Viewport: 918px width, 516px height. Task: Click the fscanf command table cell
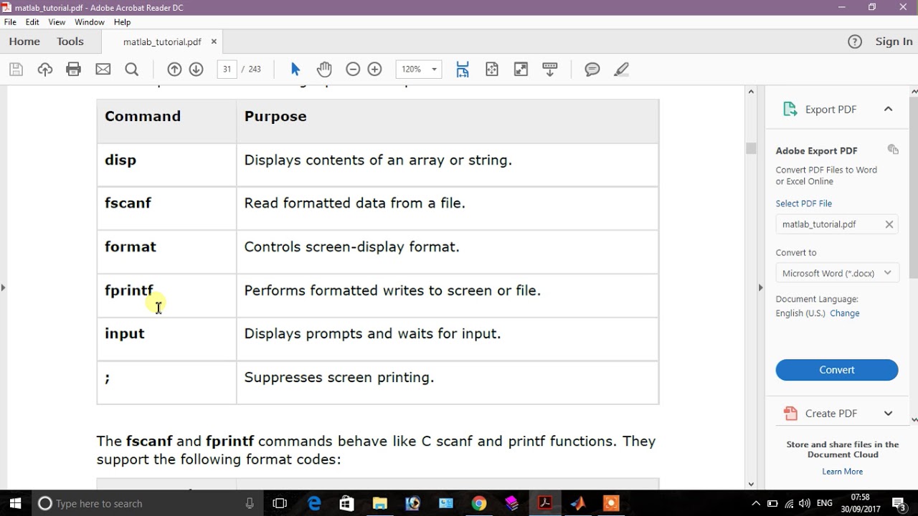166,209
